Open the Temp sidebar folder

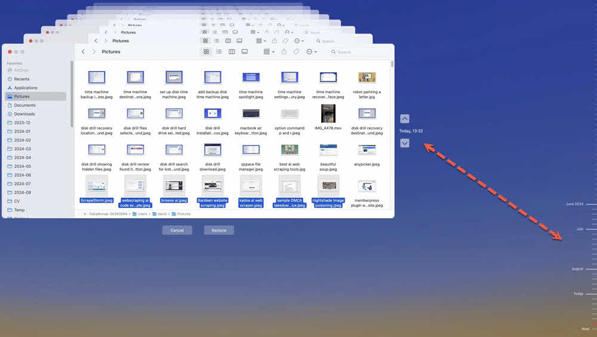(x=35, y=210)
